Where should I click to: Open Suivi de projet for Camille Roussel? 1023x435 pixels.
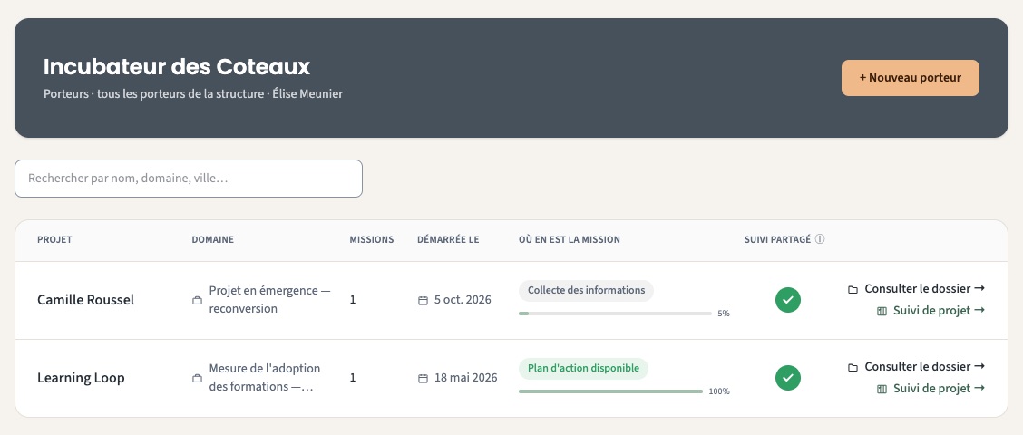click(931, 311)
